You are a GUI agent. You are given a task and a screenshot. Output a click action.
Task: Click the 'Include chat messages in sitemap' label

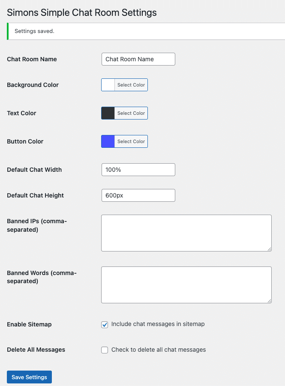click(x=158, y=324)
